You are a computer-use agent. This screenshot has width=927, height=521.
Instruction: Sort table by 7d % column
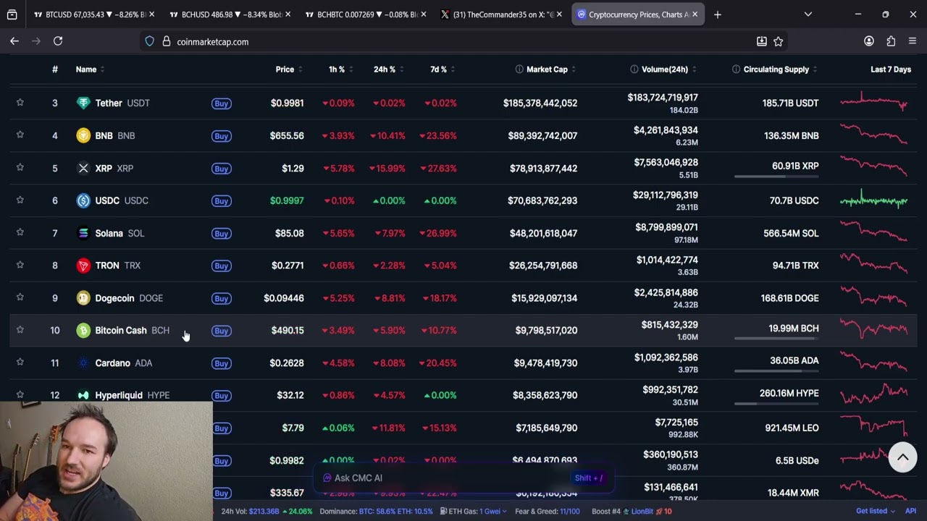442,69
